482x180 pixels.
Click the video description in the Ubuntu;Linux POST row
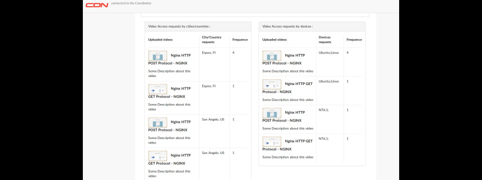[x=288, y=71]
